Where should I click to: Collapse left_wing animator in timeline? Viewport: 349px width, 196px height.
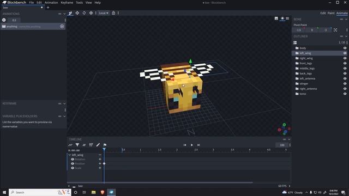point(70,155)
